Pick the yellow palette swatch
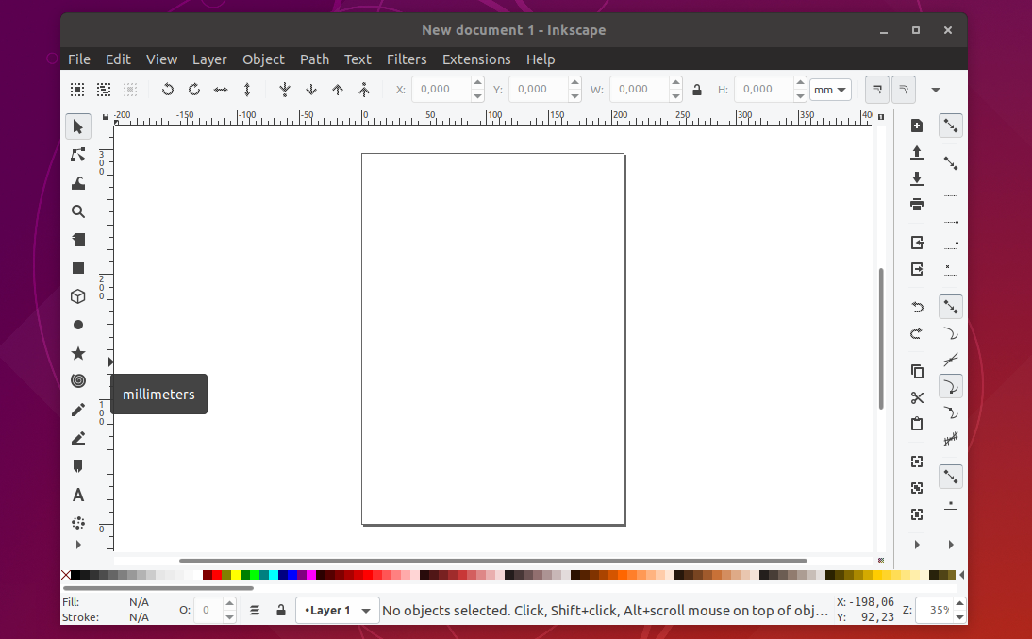This screenshot has height=639, width=1032. [x=236, y=575]
